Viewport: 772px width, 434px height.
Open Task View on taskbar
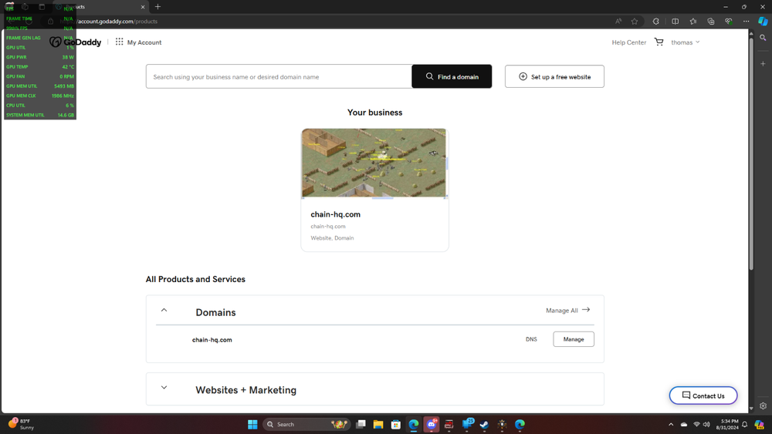pyautogui.click(x=361, y=424)
